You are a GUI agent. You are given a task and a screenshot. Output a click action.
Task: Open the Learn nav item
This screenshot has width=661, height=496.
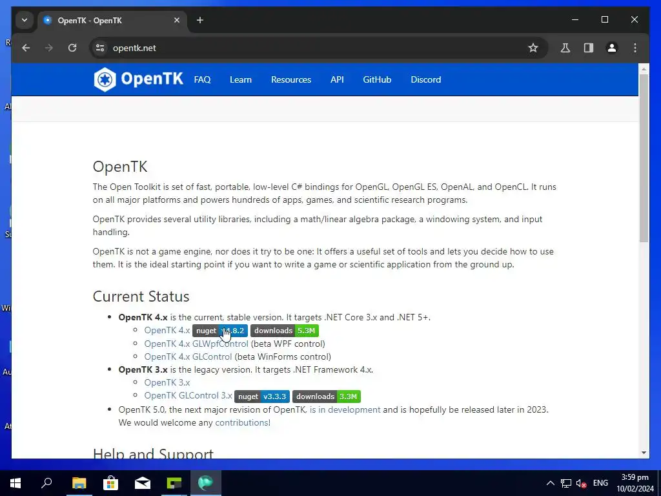241,79
